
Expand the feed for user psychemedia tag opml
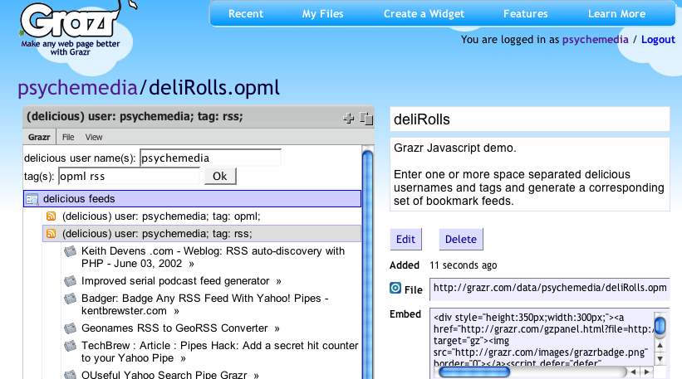(161, 216)
